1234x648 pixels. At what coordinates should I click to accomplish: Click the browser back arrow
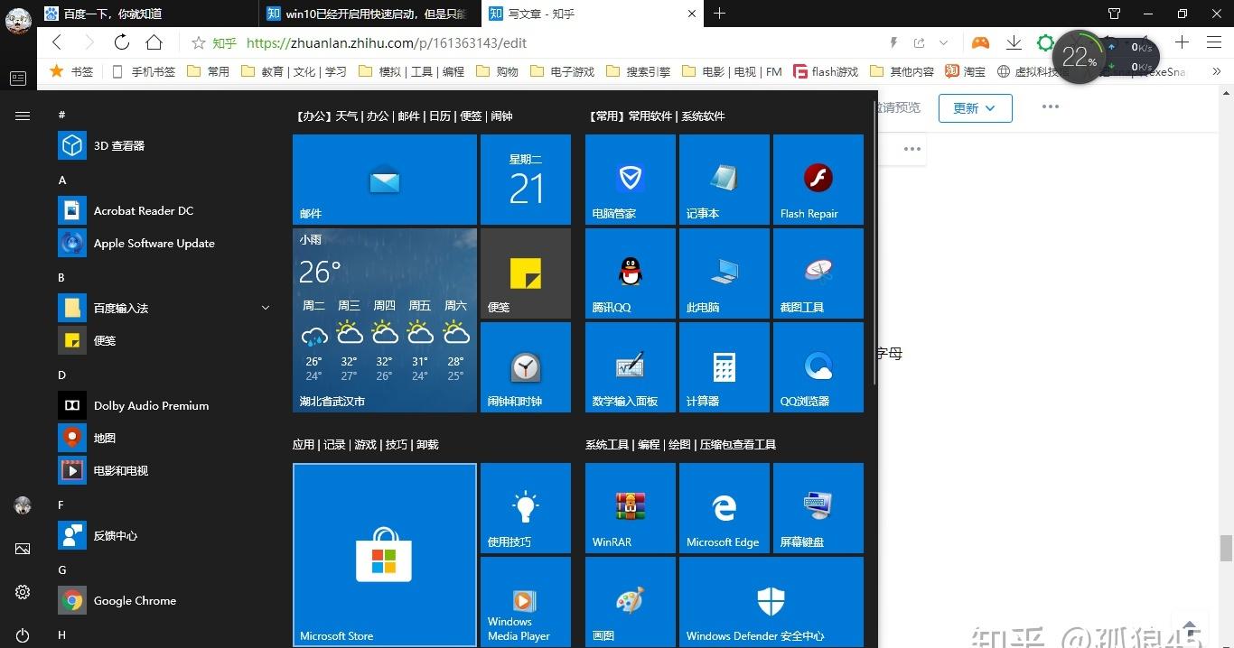[57, 42]
